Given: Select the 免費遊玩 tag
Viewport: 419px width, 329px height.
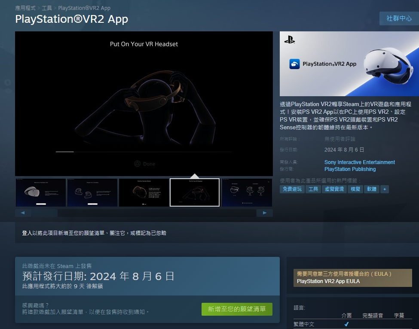Looking at the screenshot, I should tap(292, 189).
